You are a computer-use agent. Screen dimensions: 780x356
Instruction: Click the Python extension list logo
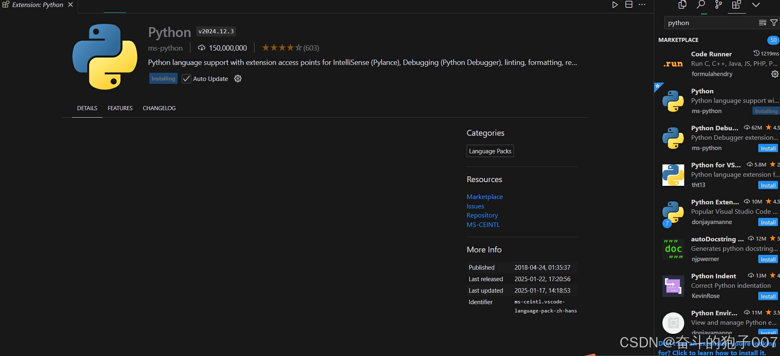pos(673,101)
